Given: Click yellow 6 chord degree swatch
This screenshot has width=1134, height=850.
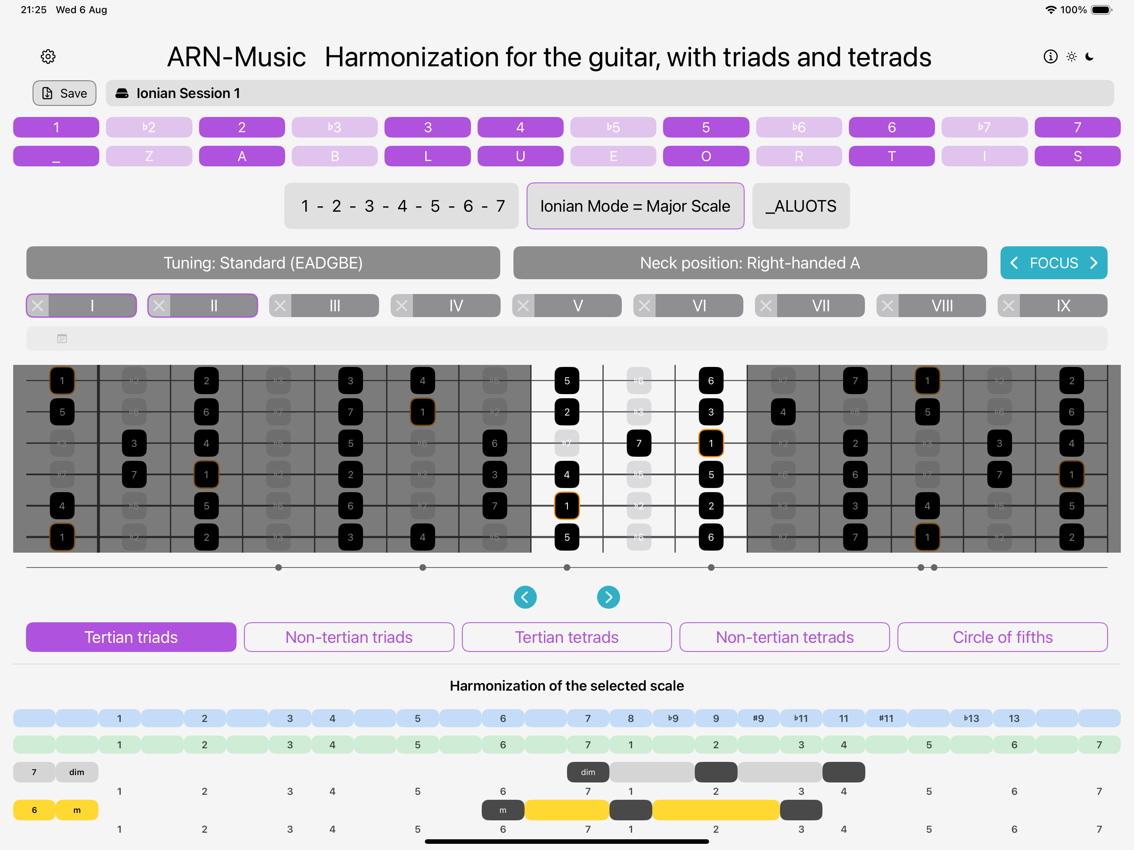Looking at the screenshot, I should coord(34,810).
